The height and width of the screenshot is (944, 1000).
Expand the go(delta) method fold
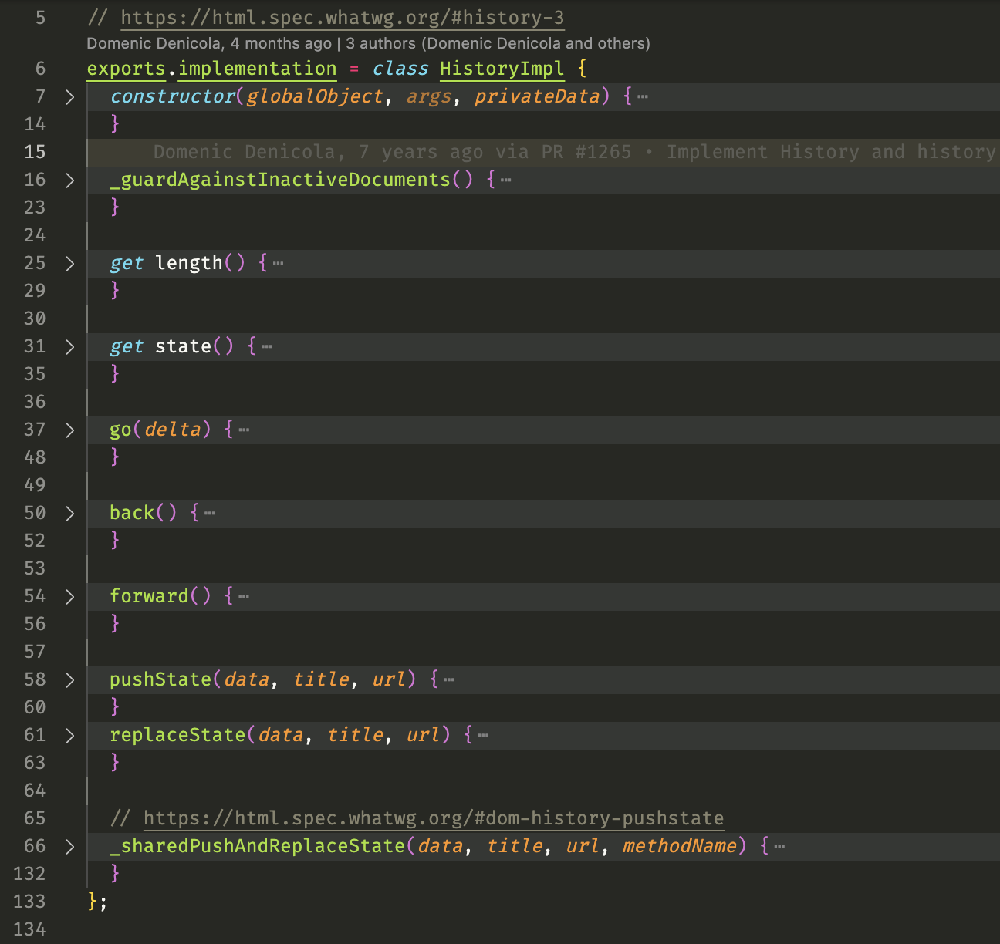click(70, 430)
